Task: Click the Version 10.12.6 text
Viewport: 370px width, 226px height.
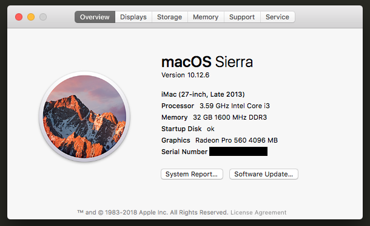Action: pyautogui.click(x=185, y=75)
